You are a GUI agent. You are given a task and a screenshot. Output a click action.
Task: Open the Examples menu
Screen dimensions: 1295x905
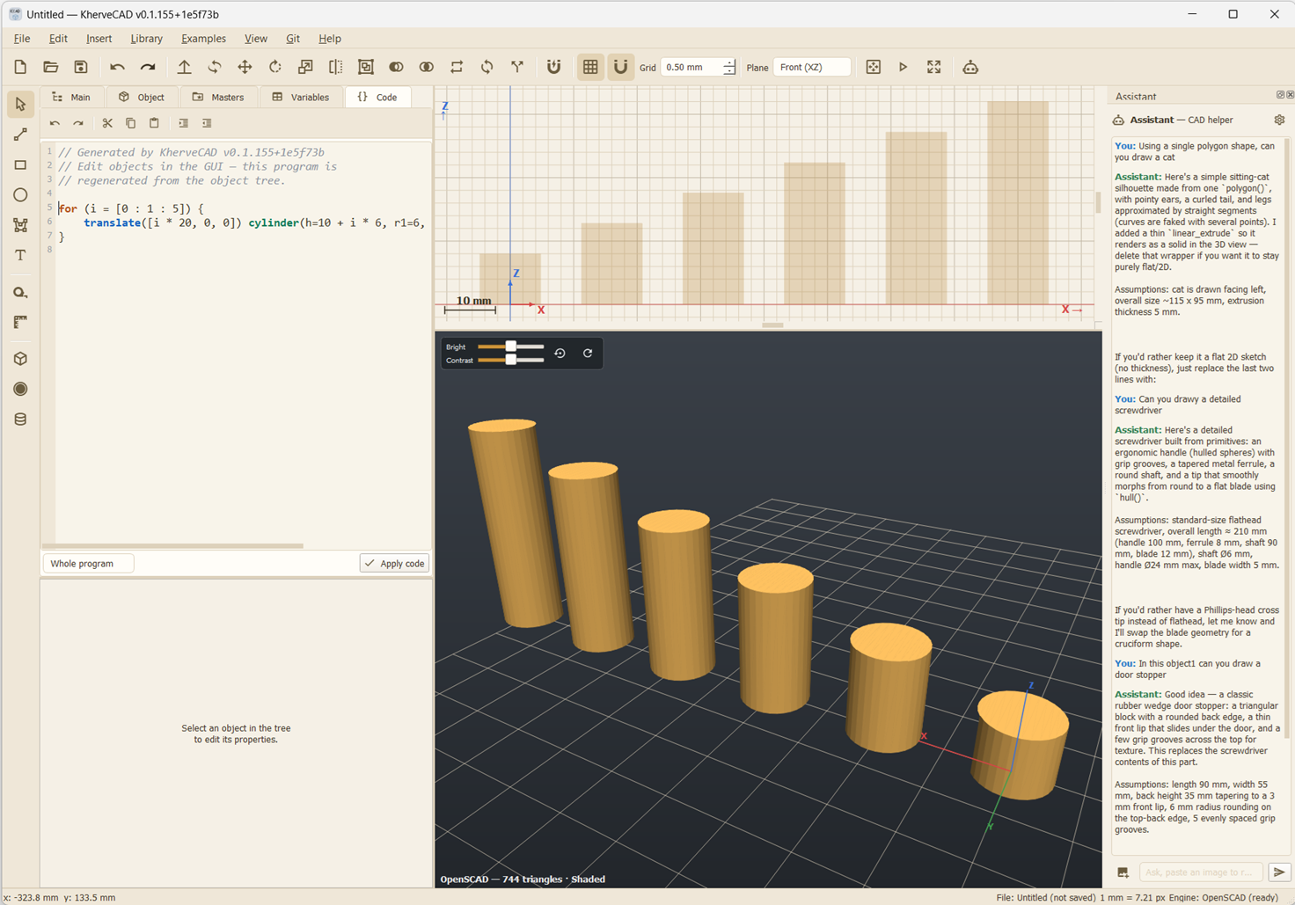(x=203, y=39)
